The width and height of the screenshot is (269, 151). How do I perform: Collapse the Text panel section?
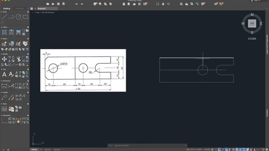(2, 69)
